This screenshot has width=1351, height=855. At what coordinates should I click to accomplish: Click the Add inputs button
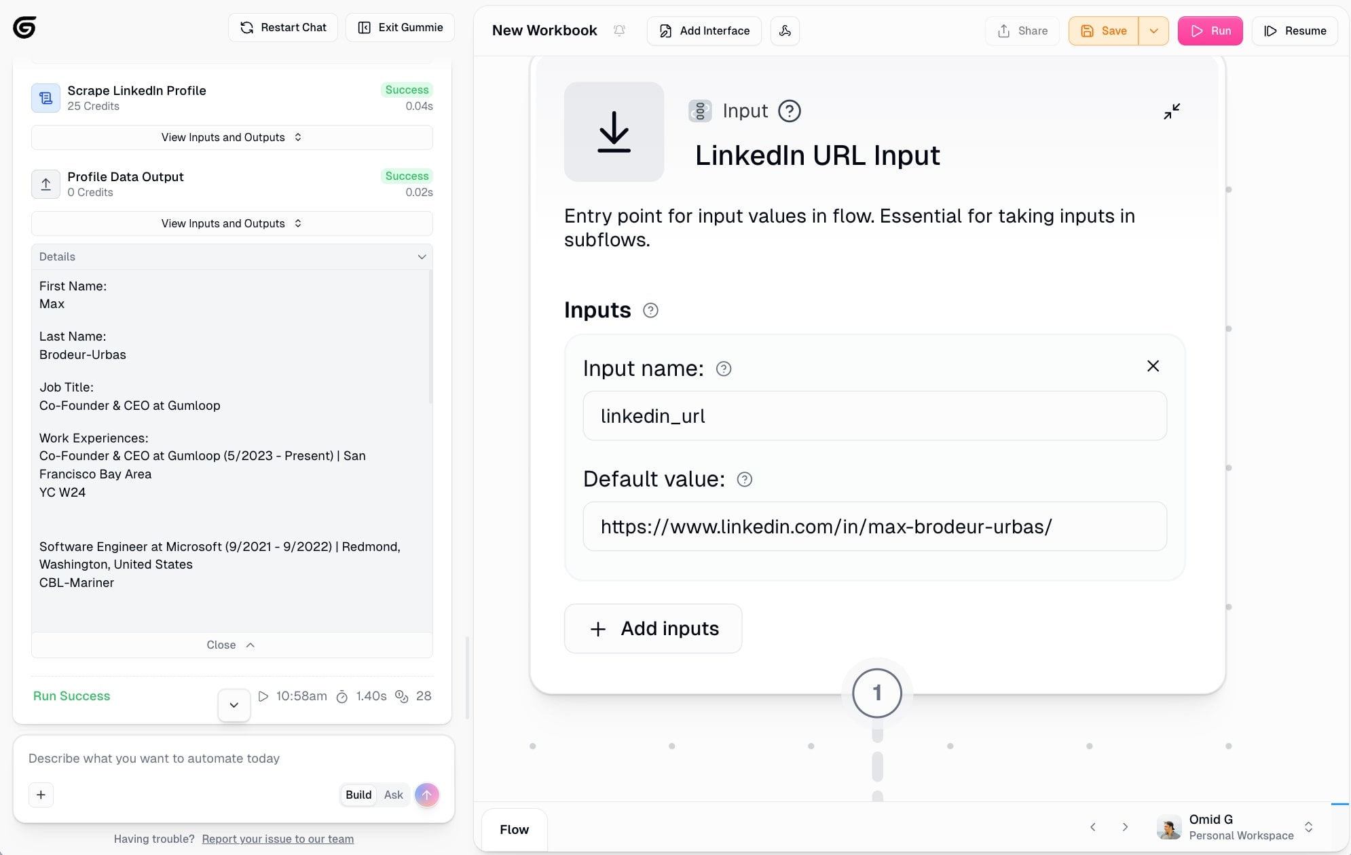click(652, 628)
